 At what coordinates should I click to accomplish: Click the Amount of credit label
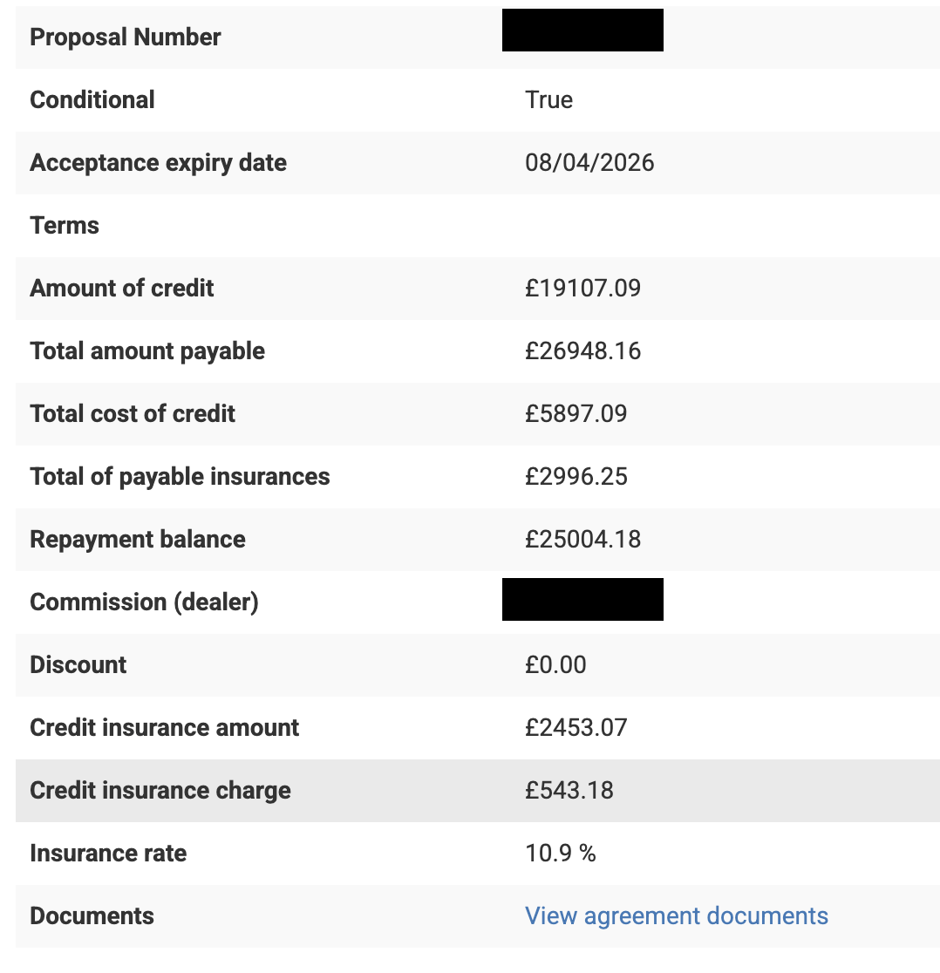(121, 288)
